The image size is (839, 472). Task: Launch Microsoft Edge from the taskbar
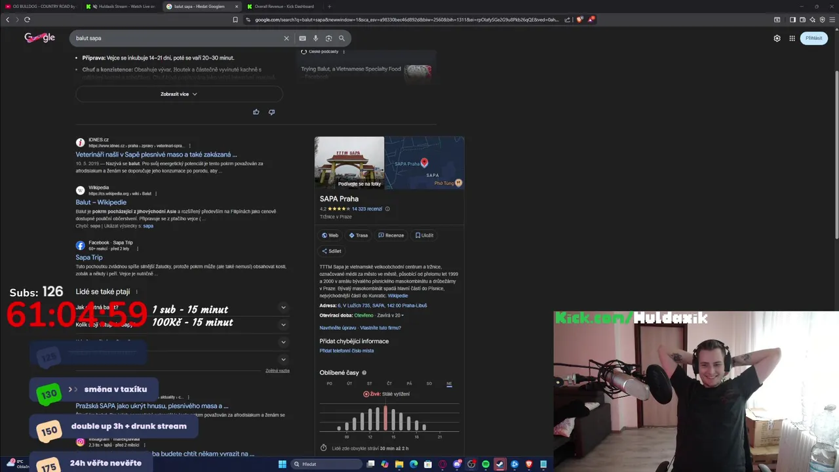pyautogui.click(x=414, y=464)
